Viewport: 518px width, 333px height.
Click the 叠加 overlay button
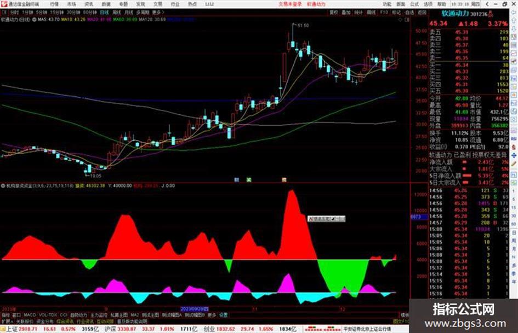click(346, 13)
